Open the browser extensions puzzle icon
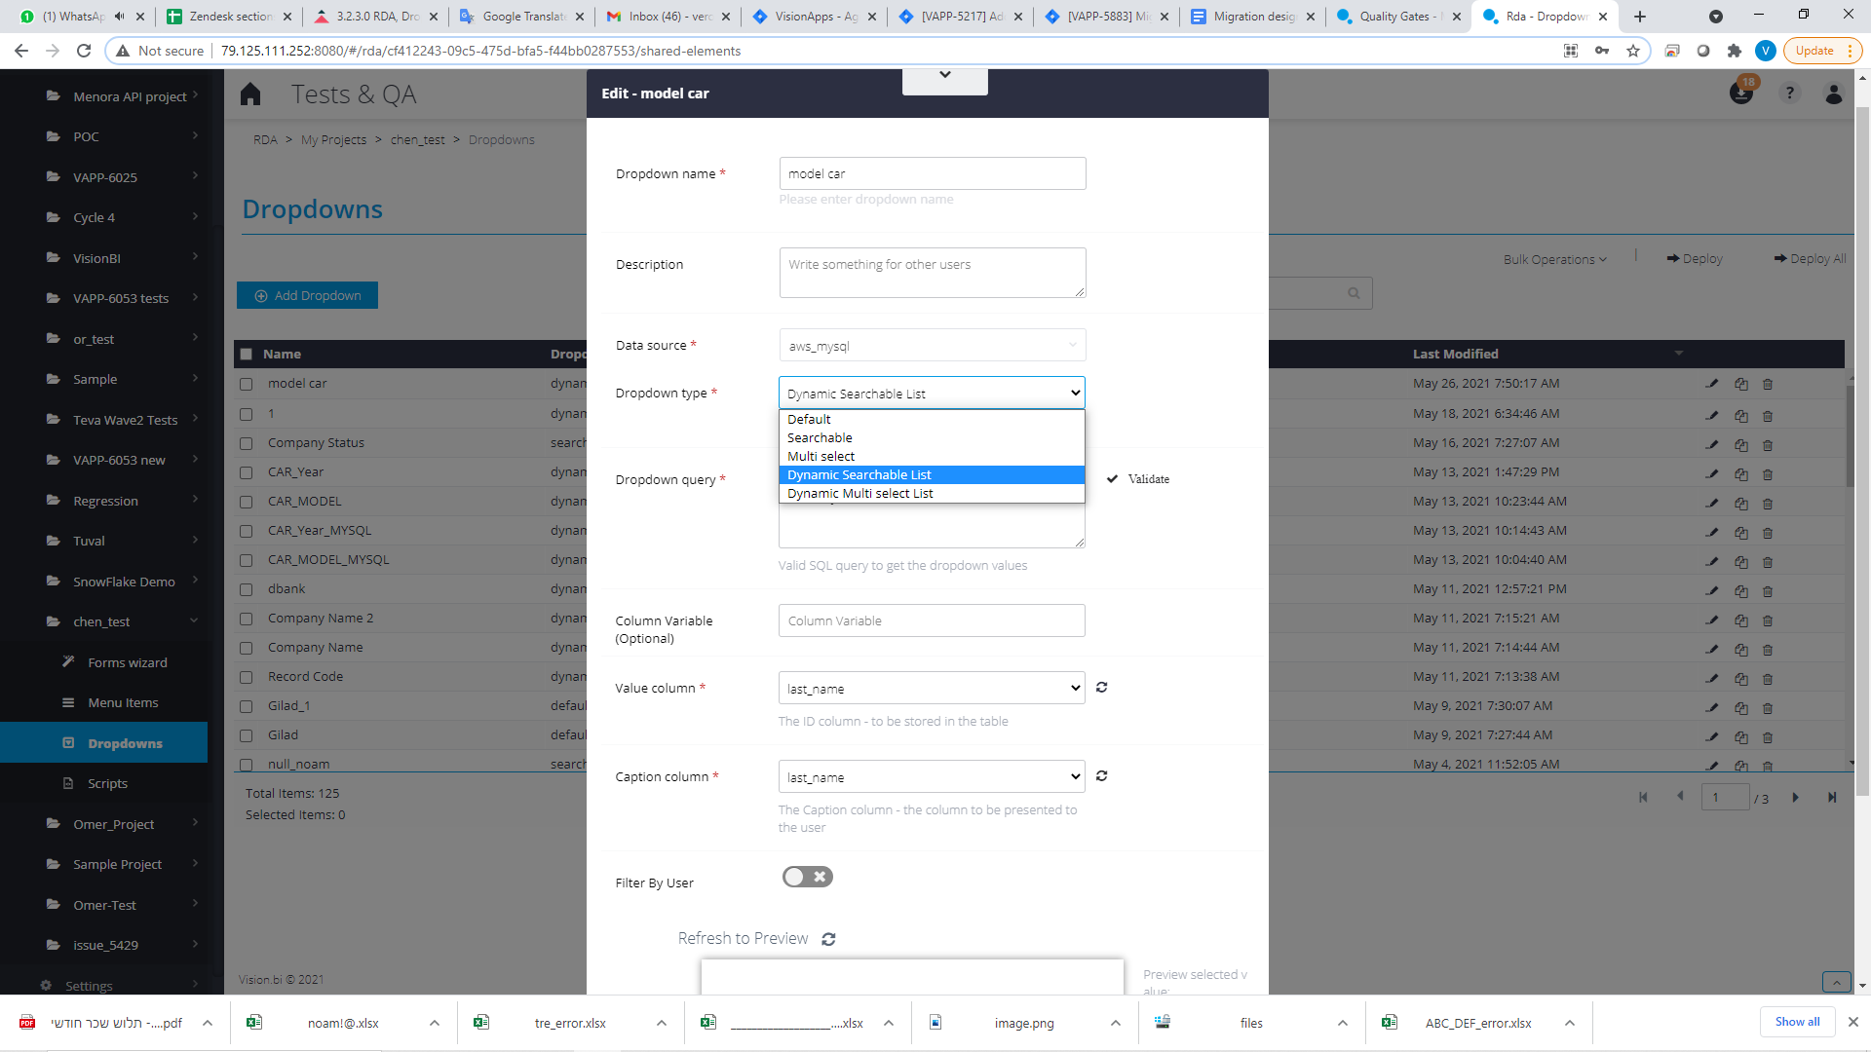 coord(1734,51)
